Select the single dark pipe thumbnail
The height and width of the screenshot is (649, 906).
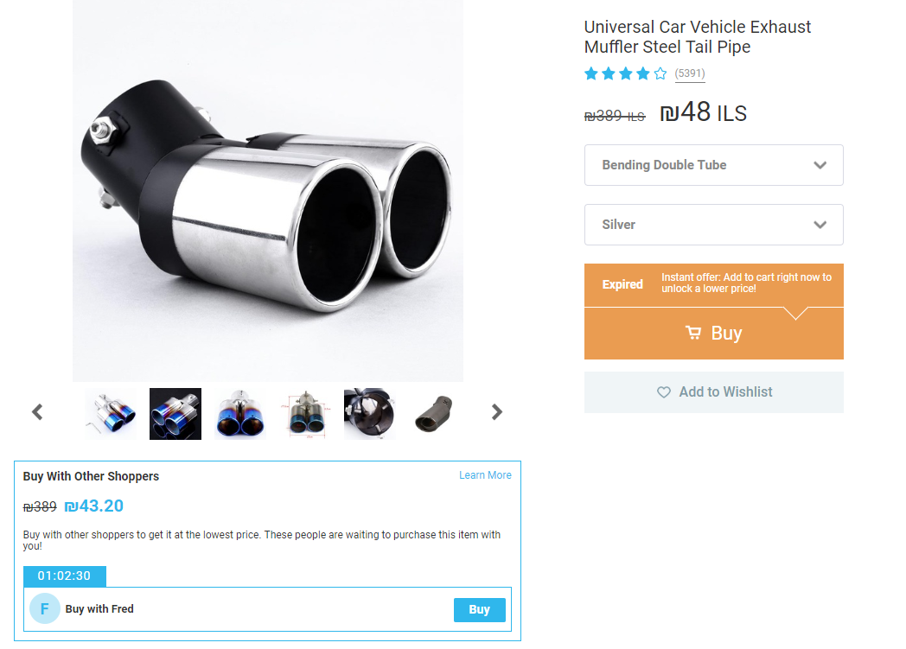(x=434, y=413)
